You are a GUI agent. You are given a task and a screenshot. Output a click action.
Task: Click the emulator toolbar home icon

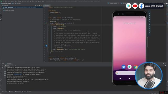pyautogui.click(x=149, y=31)
